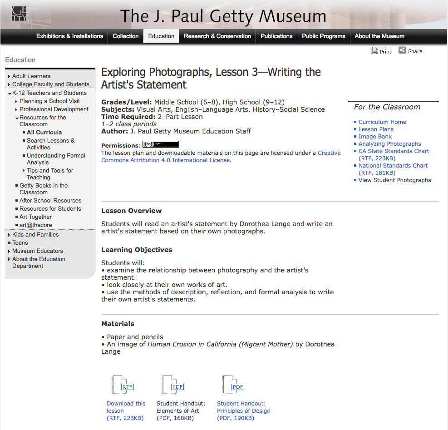Expand the College Faculty and Students section

[50, 84]
